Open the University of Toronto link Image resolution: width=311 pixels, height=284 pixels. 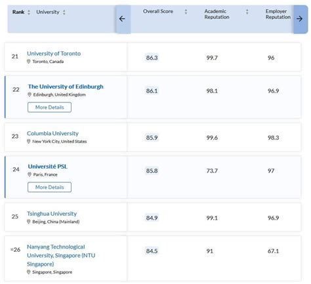point(54,53)
